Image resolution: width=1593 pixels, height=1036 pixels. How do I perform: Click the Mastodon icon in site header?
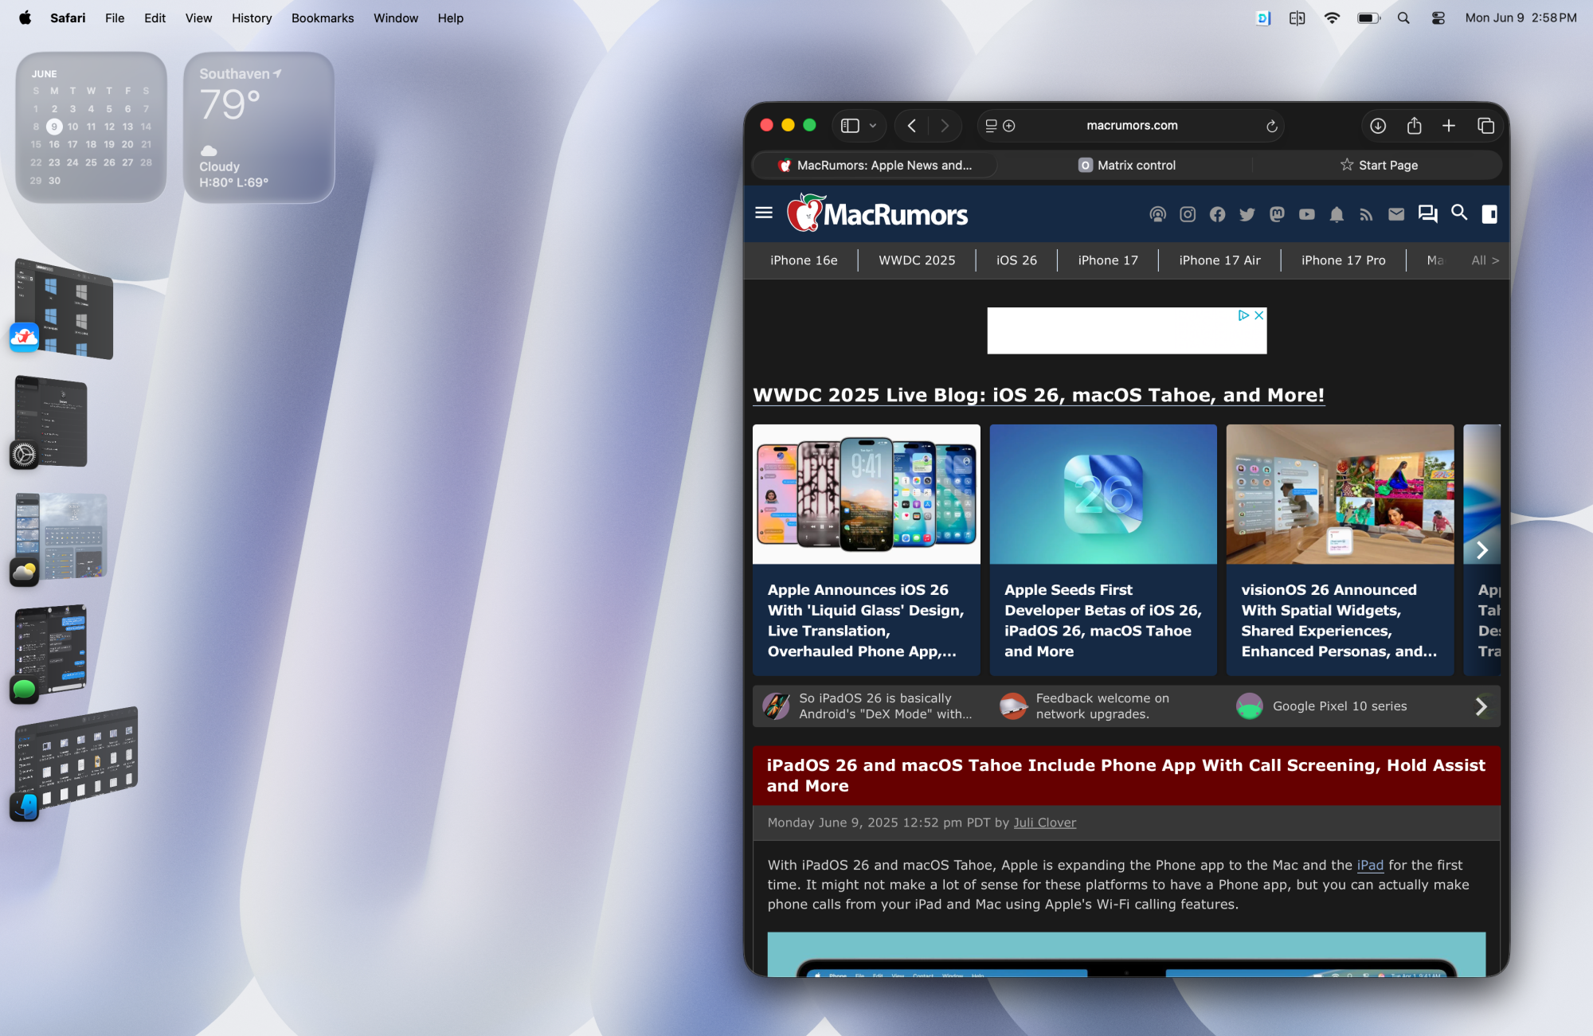pyautogui.click(x=1277, y=214)
